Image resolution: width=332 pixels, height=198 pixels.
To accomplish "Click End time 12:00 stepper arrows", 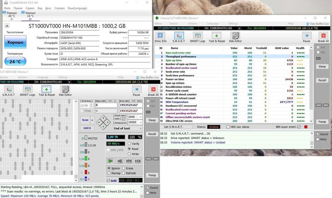I will tap(91, 105).
